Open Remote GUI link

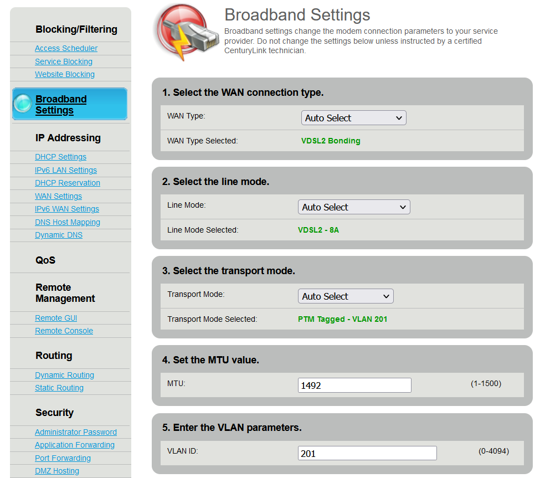[x=56, y=318]
